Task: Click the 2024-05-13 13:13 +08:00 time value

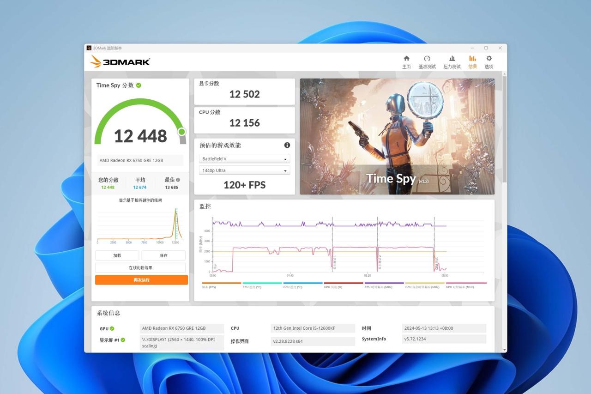Action: 444,328
